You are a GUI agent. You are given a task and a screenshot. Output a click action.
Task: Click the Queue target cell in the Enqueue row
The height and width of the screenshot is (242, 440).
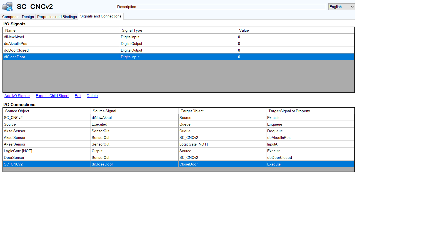(x=222, y=124)
